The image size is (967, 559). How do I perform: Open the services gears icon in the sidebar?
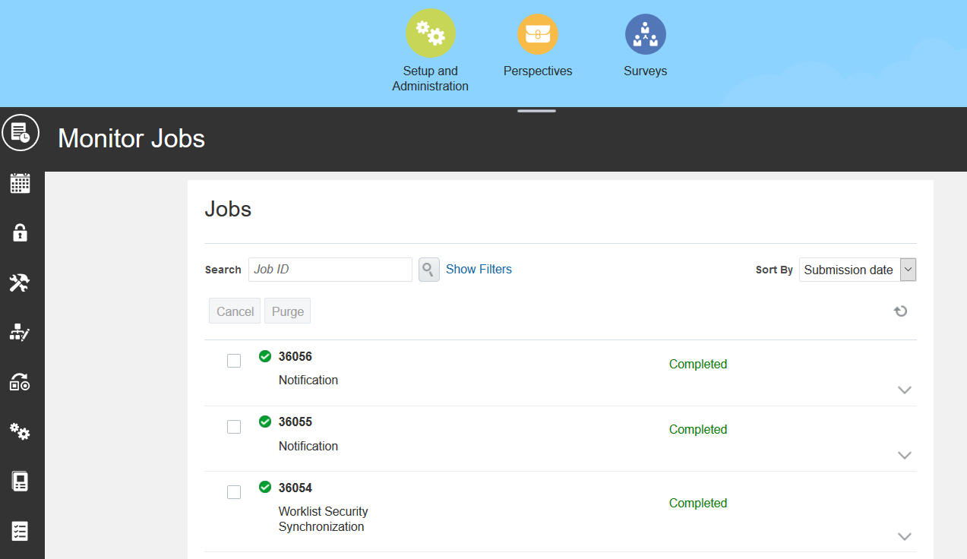pyautogui.click(x=21, y=431)
